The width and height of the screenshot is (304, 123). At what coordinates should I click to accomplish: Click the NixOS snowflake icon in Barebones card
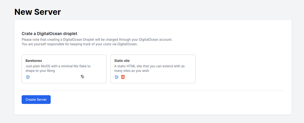tap(28, 77)
